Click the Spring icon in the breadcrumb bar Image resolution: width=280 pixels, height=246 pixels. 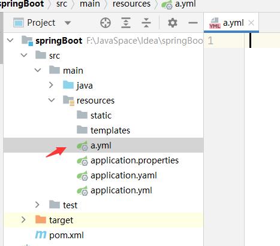(167, 4)
